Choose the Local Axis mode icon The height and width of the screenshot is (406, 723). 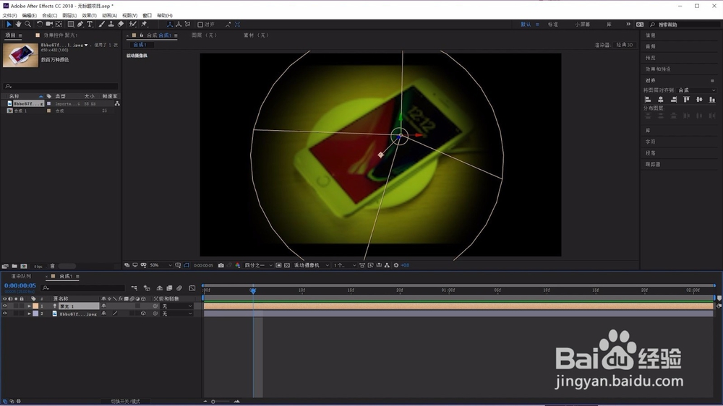[170, 24]
